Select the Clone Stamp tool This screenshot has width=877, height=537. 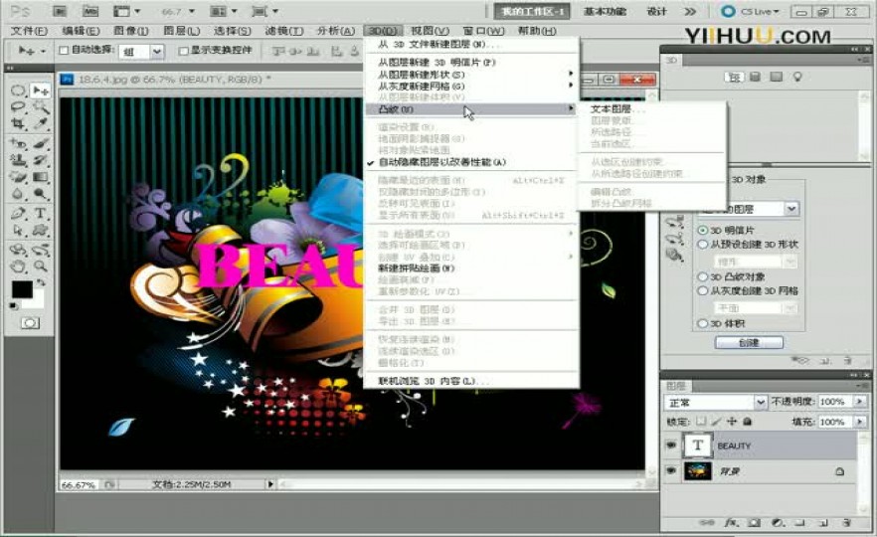pyautogui.click(x=18, y=160)
